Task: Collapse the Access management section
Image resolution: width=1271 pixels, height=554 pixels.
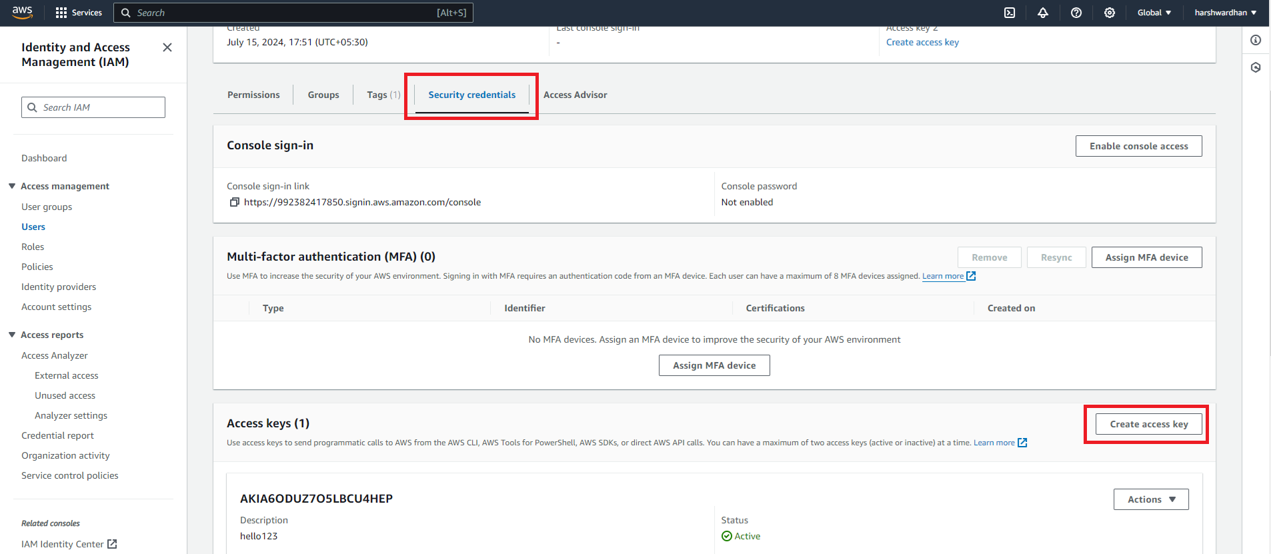Action: [x=12, y=186]
